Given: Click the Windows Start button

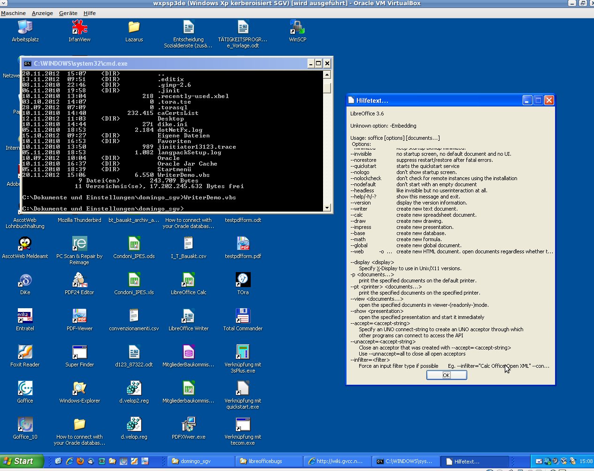Looking at the screenshot, I should [x=22, y=461].
